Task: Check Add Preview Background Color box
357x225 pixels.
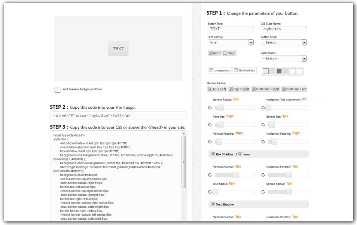Action: pyautogui.click(x=57, y=90)
